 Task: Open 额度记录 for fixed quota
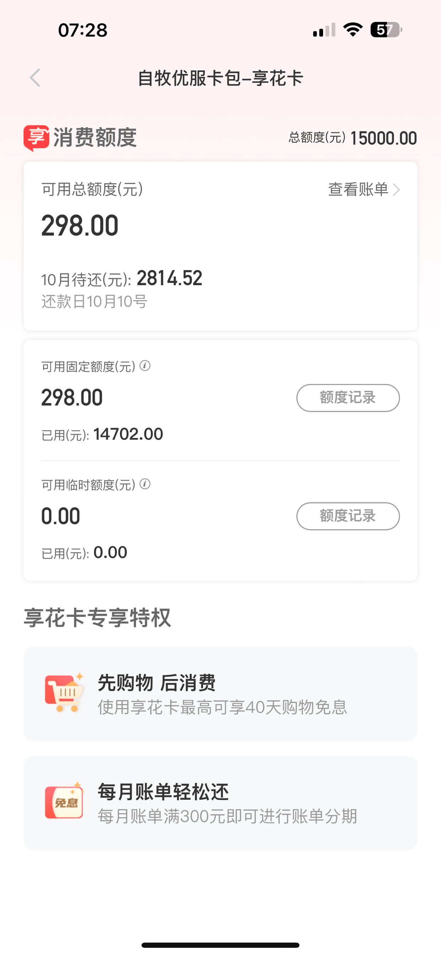[x=348, y=398]
